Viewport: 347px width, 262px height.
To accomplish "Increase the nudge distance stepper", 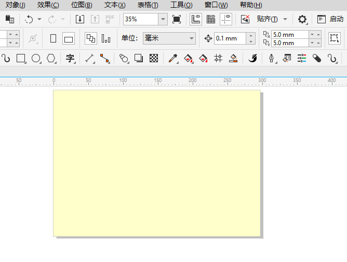I will tap(250, 35).
